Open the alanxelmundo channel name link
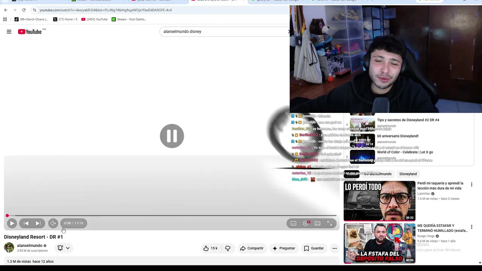Image resolution: width=482 pixels, height=271 pixels. point(30,245)
